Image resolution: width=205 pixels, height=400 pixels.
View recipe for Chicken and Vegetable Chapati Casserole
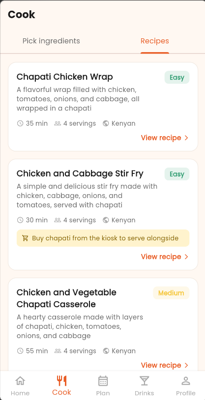pos(165,365)
